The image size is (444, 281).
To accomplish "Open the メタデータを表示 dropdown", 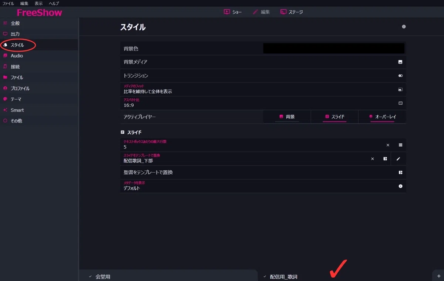I will tap(263, 186).
